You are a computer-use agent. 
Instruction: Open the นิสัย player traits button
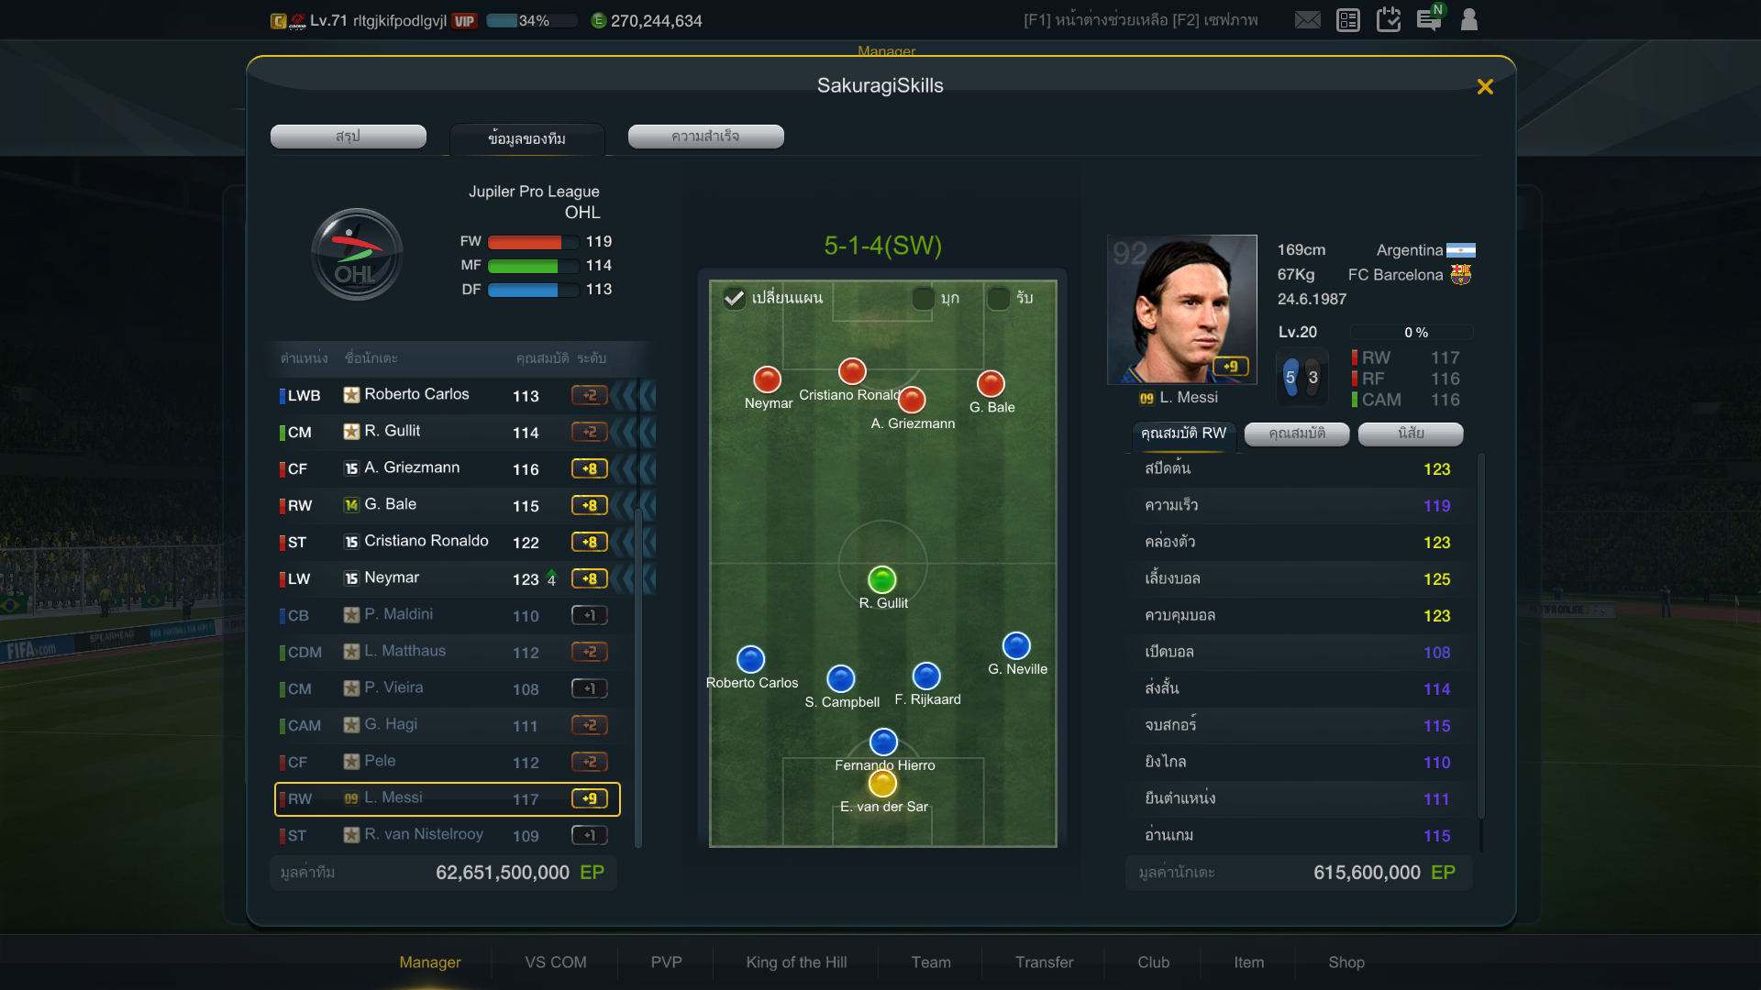[1411, 434]
